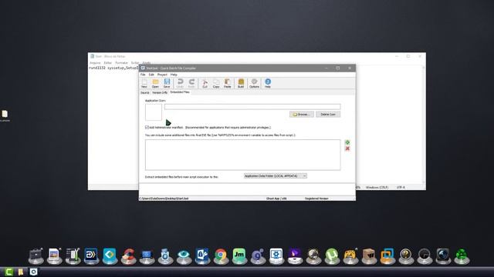Open CCleaner from the dock

point(129,255)
